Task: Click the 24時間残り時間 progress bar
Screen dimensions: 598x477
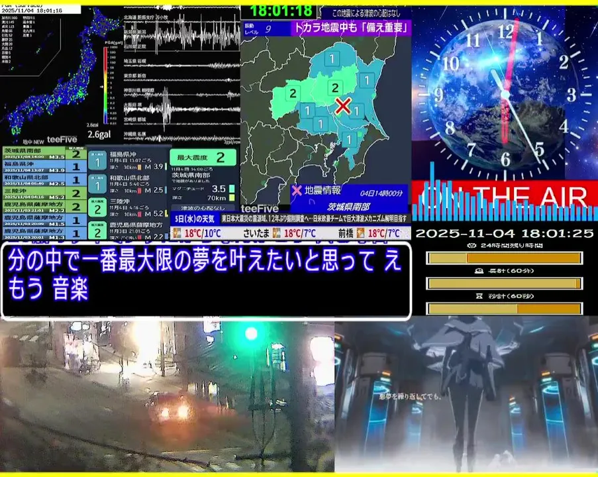Action: [x=504, y=258]
